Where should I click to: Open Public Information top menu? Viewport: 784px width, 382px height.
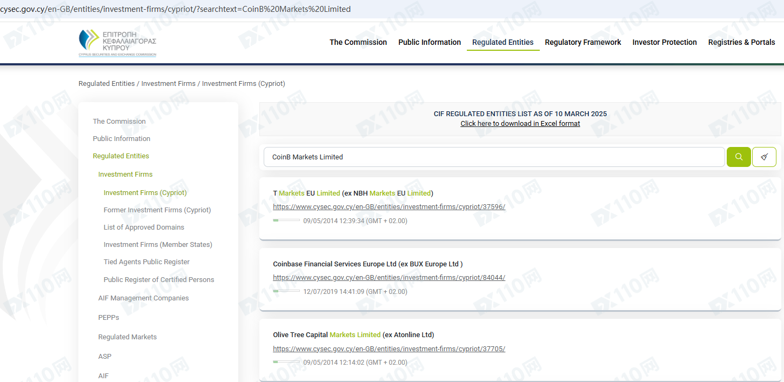point(430,42)
